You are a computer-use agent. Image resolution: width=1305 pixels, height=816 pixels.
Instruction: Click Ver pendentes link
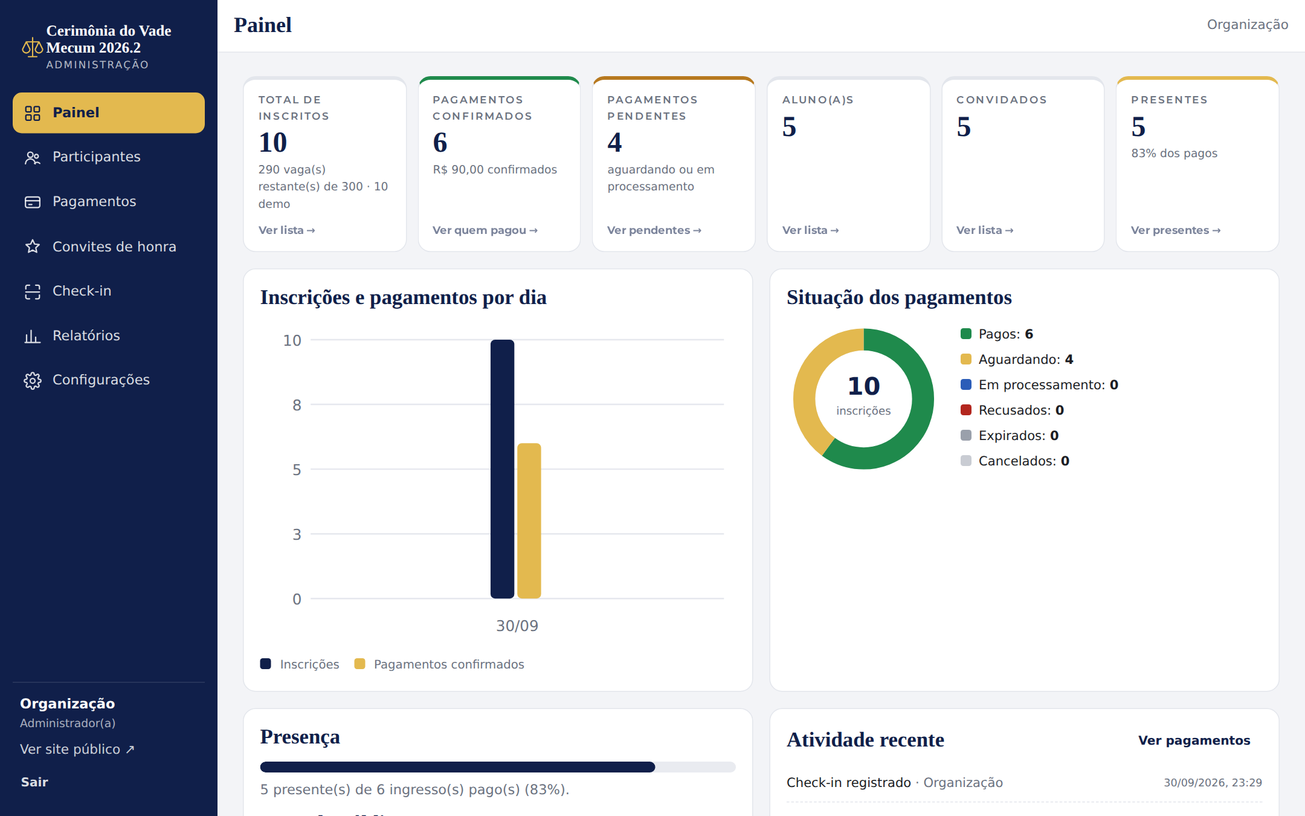coord(654,230)
